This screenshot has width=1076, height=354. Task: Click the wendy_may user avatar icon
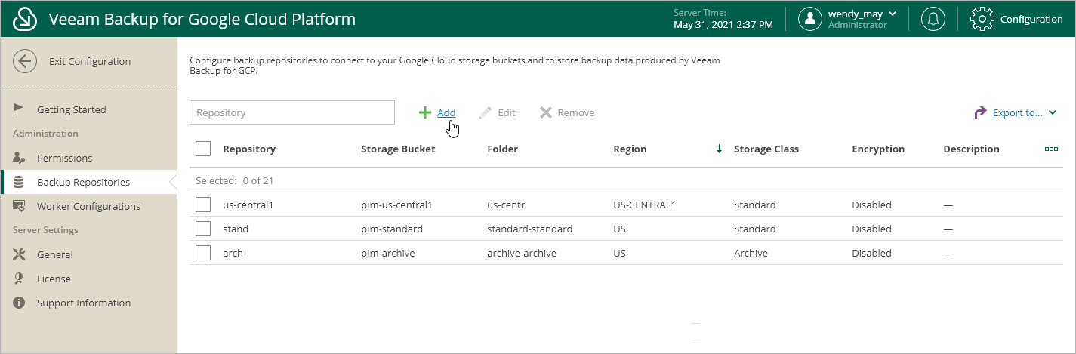pyautogui.click(x=810, y=19)
